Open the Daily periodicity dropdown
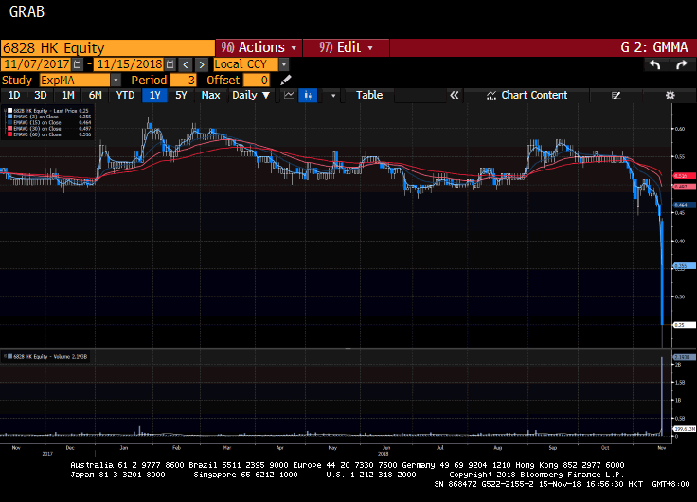The image size is (697, 502). [x=251, y=95]
